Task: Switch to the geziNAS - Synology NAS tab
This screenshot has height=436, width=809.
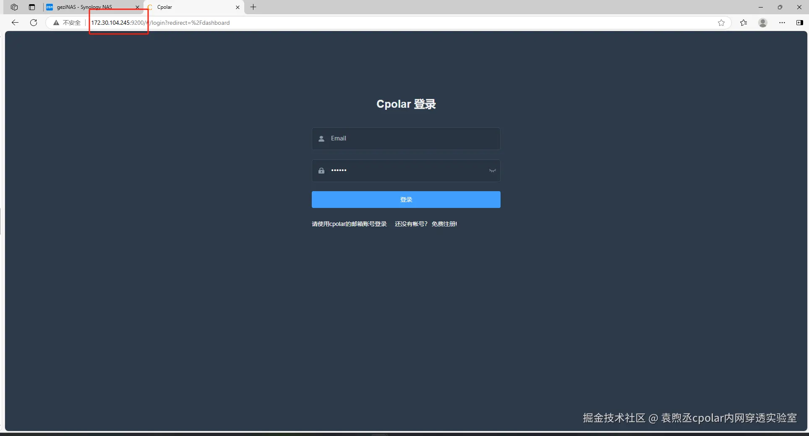Action: tap(93, 7)
